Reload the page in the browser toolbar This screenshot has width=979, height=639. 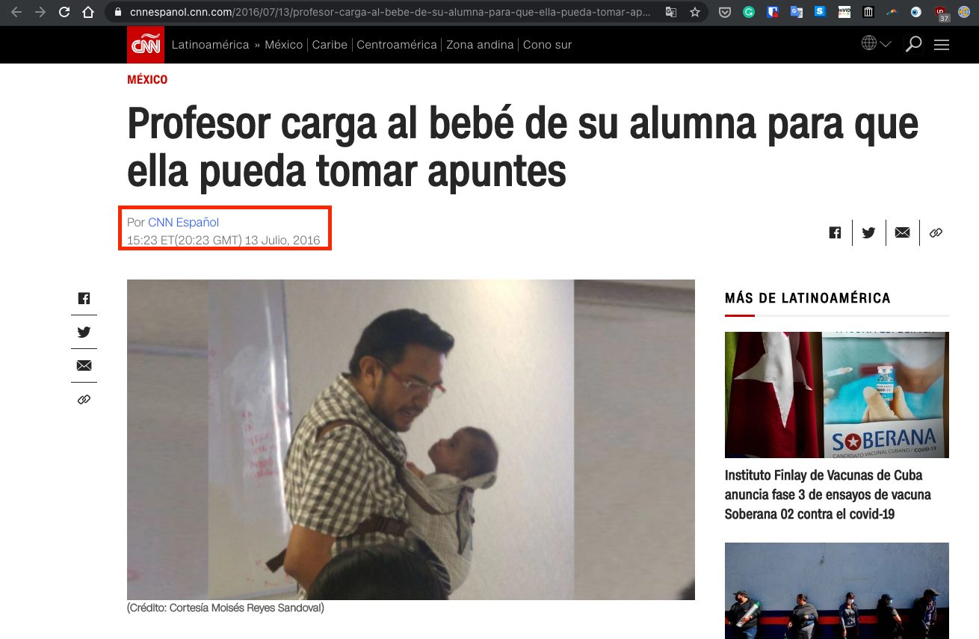[x=64, y=12]
